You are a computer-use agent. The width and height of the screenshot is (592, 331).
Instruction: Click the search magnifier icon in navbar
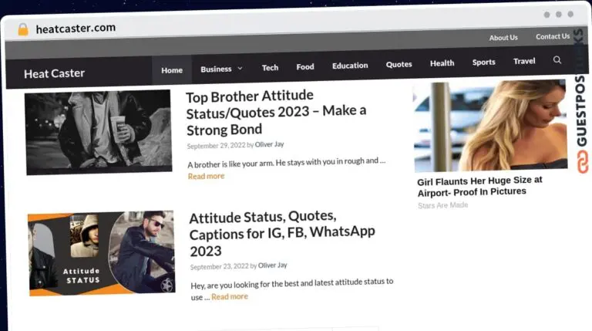pyautogui.click(x=557, y=60)
